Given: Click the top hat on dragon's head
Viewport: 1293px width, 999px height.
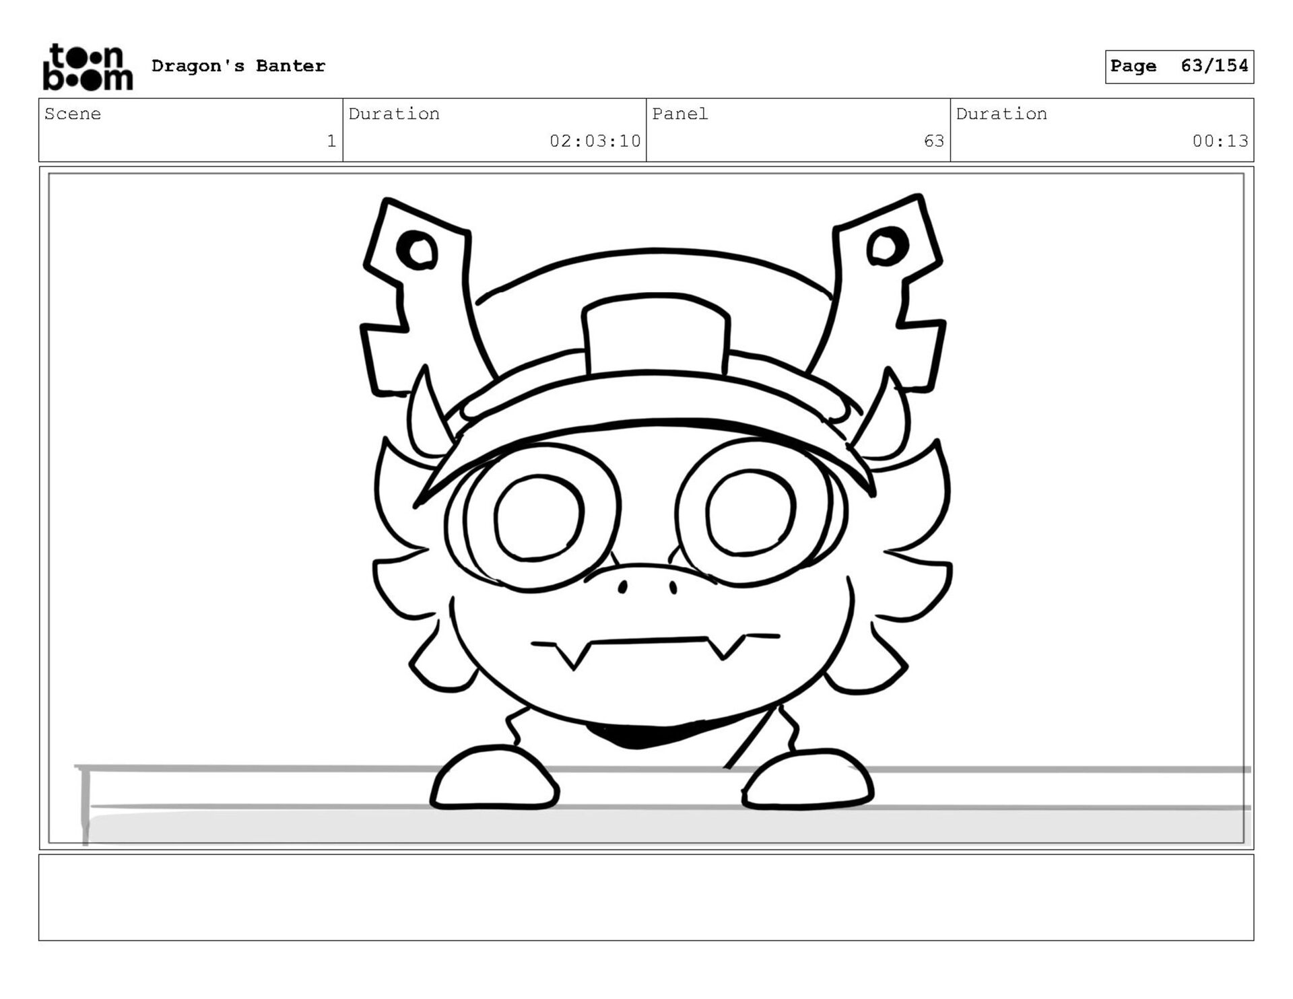Looking at the screenshot, I should [x=655, y=337].
